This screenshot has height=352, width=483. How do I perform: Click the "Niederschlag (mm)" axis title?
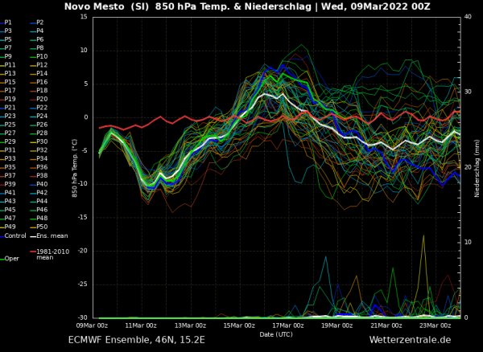click(477, 169)
